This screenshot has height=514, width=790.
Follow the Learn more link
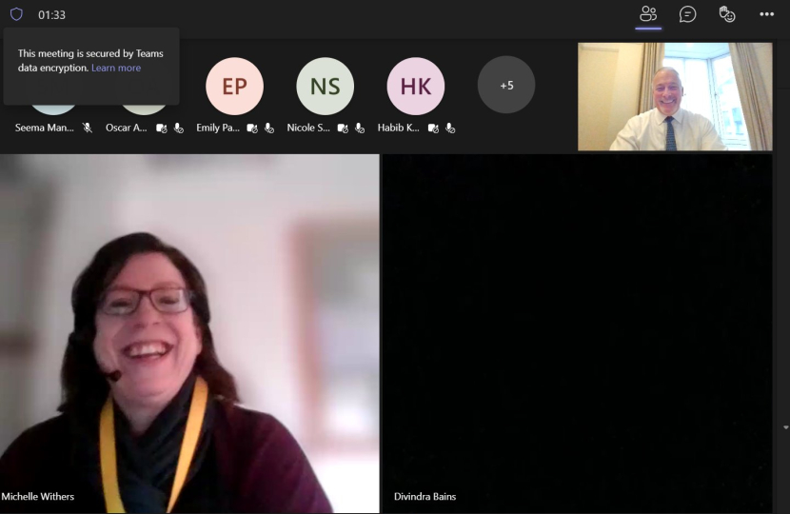tap(116, 69)
